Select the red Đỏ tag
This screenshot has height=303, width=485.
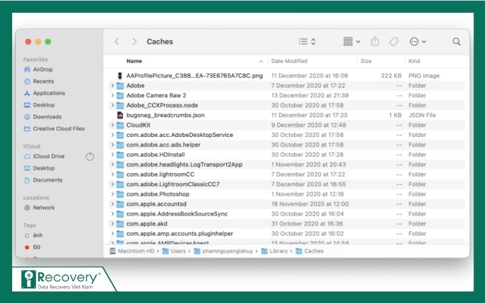33,247
